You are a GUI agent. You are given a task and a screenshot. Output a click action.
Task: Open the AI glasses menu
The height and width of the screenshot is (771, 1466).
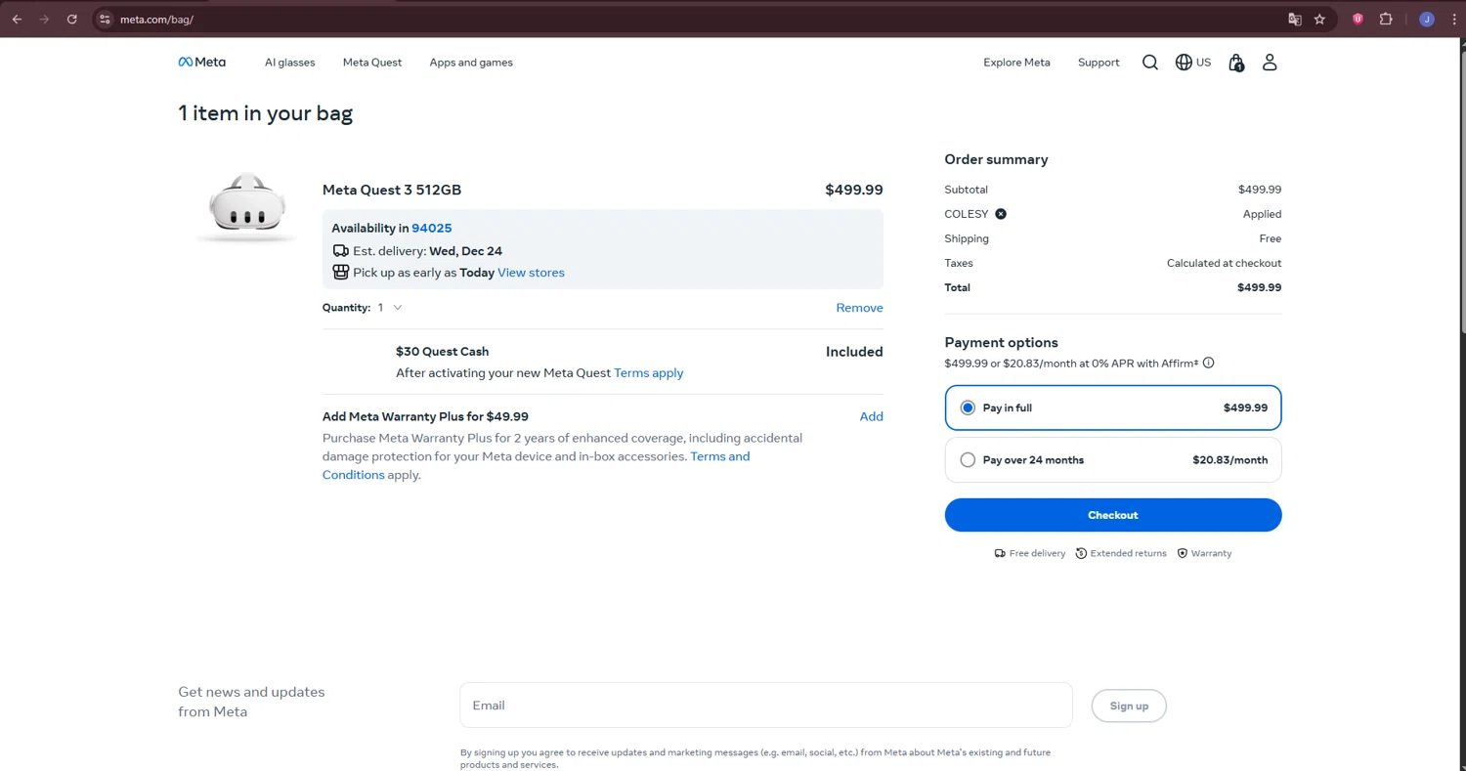click(290, 63)
